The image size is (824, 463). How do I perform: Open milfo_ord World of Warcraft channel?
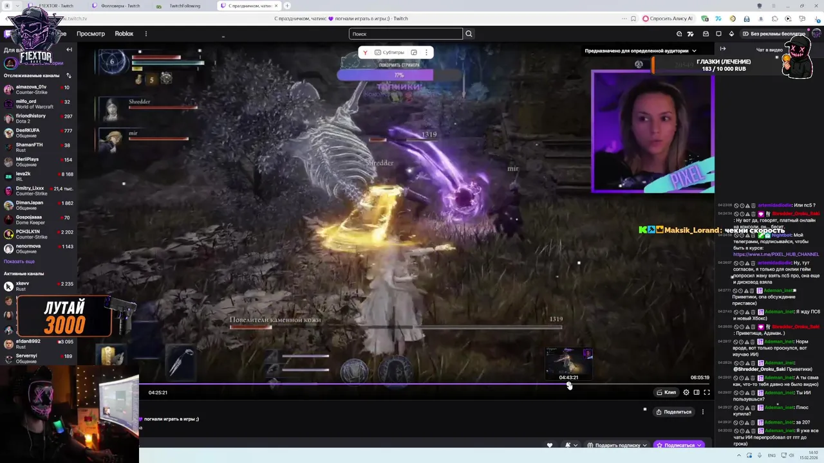coord(39,104)
